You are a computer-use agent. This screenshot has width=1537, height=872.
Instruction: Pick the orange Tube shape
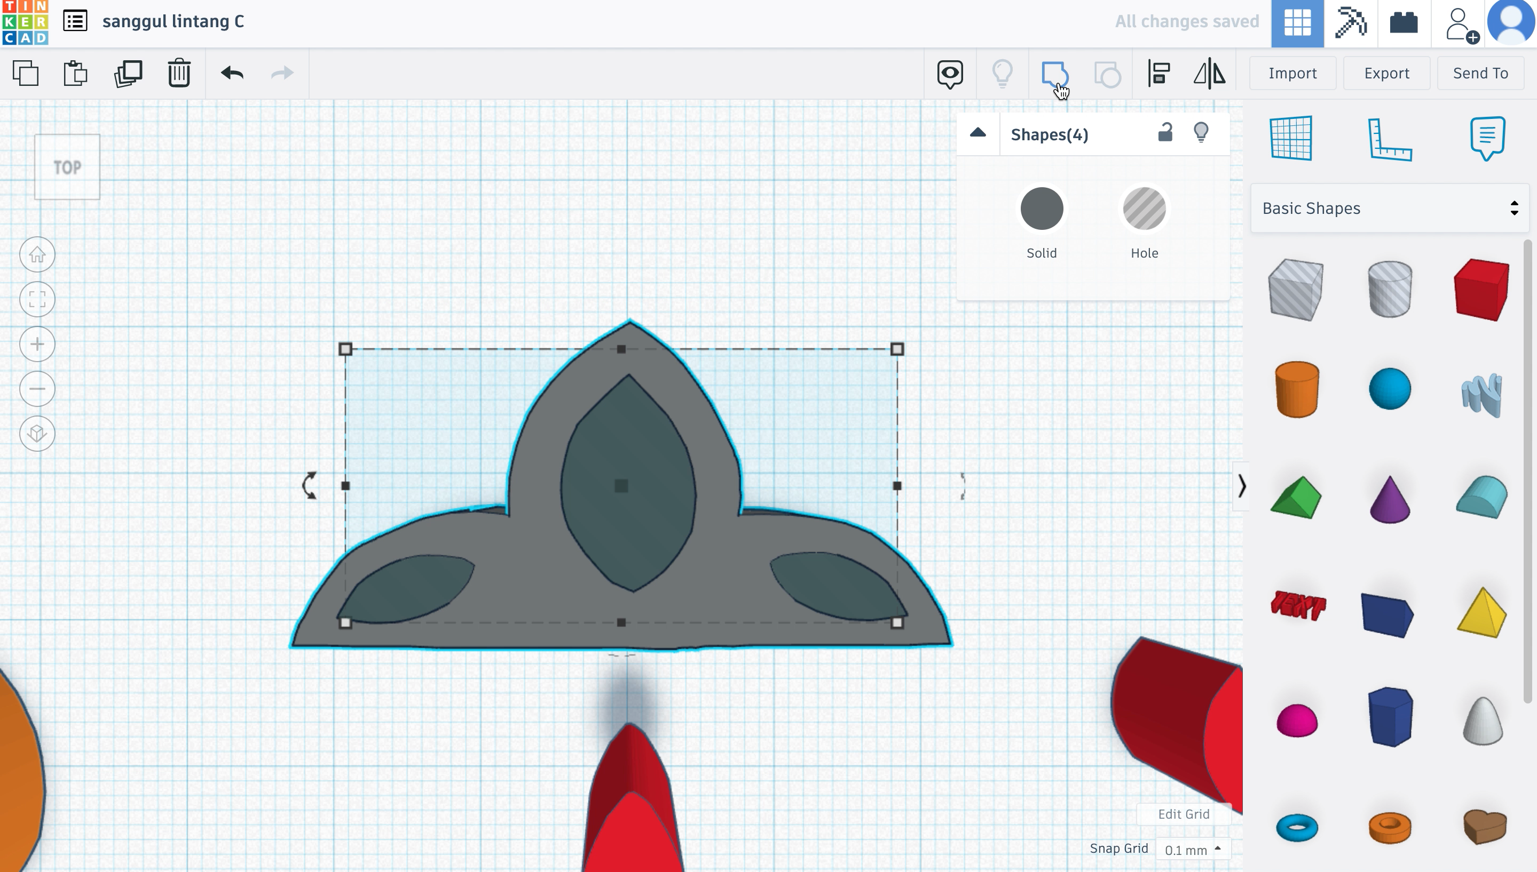1390,828
